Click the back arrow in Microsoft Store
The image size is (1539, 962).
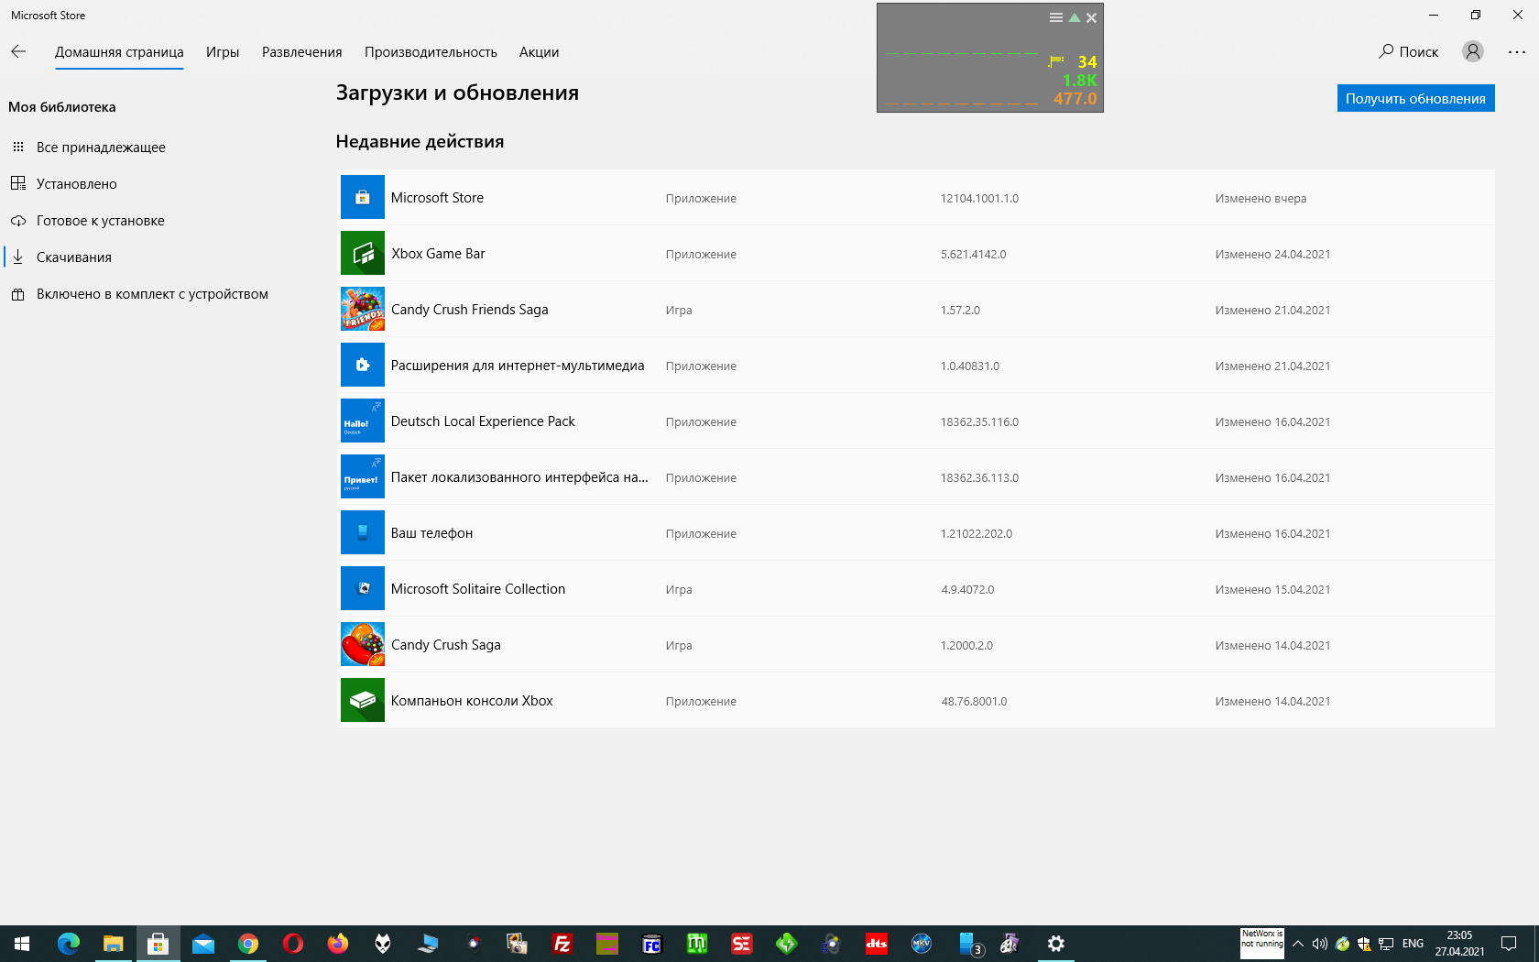pos(18,51)
